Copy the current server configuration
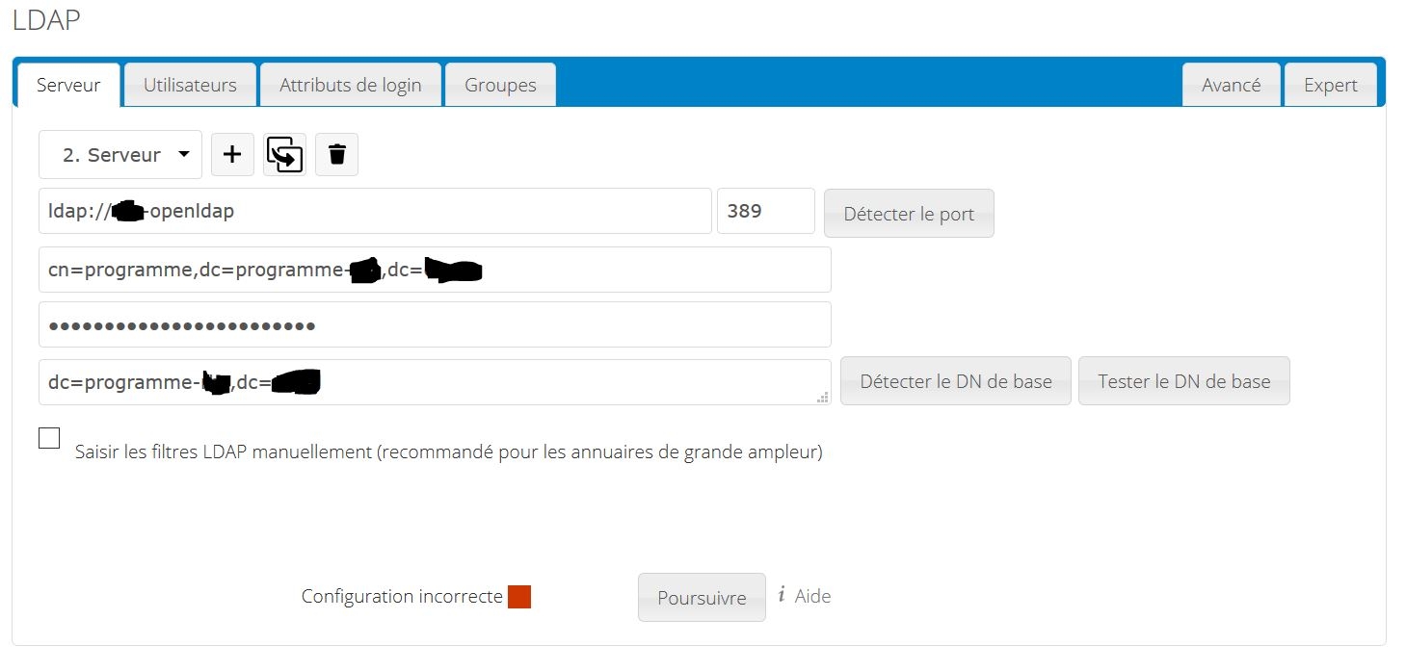Image resolution: width=1406 pixels, height=671 pixels. (x=284, y=154)
